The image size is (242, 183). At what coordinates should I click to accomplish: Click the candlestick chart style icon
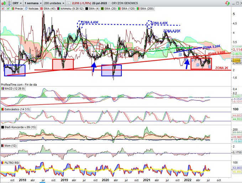(4, 3)
